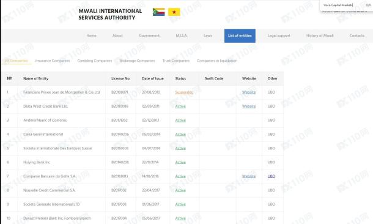Click the Website column header
The height and width of the screenshot is (224, 373).
(x=249, y=78)
